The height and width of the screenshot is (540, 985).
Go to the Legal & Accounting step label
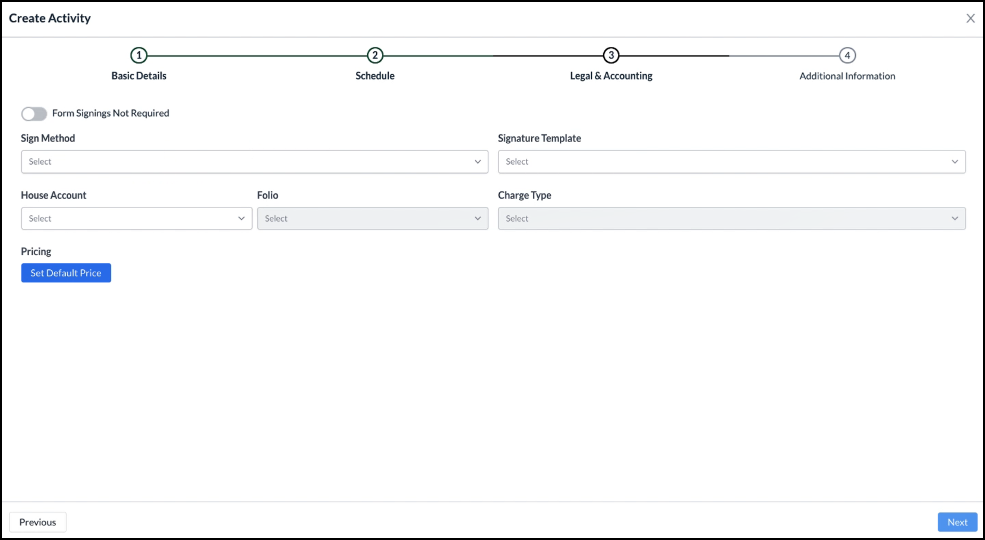coord(611,76)
